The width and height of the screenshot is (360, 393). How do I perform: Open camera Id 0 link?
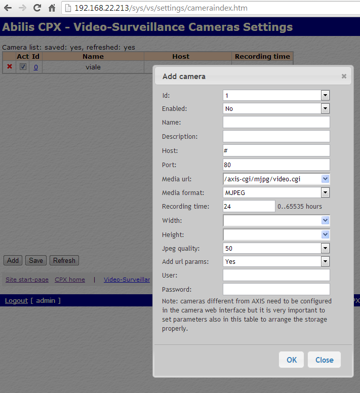pyautogui.click(x=36, y=67)
